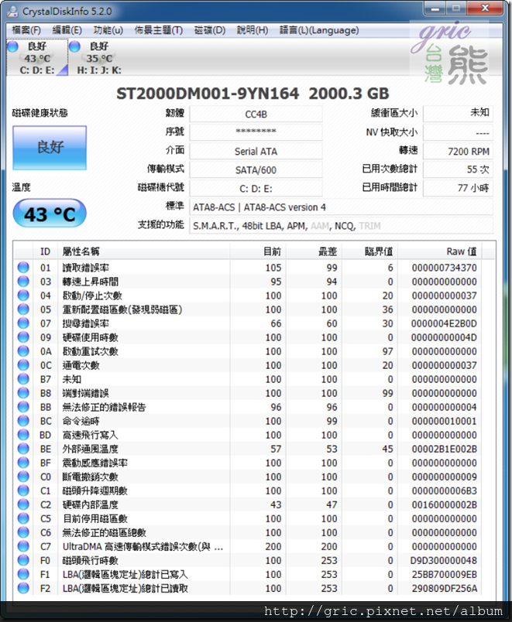512x622 pixels.
Task: Click the status icon for BC 命令逾時
Action: [x=23, y=421]
